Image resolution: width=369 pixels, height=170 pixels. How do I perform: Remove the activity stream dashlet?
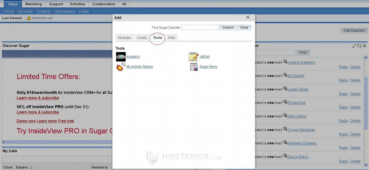[364, 46]
